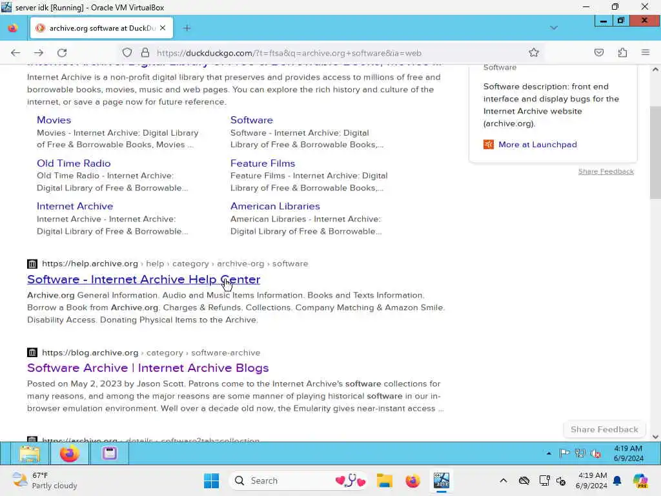Open the Old Time Radio sitelink
This screenshot has width=661, height=496.
(74, 163)
